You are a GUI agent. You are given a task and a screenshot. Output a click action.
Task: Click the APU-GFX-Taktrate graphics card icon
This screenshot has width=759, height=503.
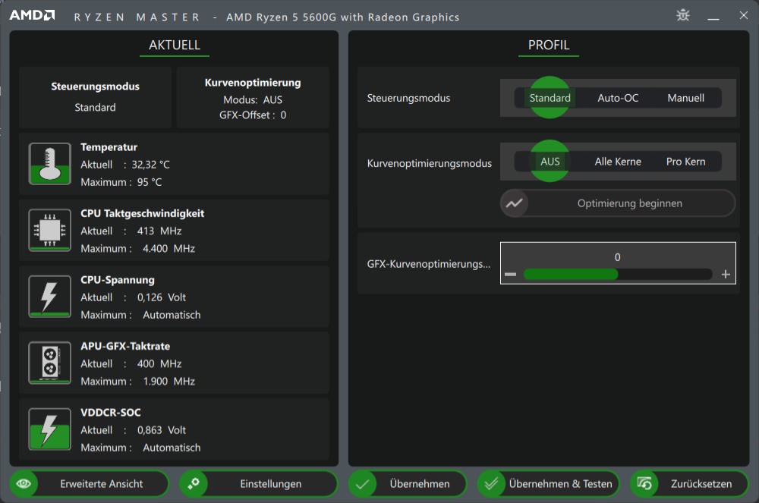(49, 363)
